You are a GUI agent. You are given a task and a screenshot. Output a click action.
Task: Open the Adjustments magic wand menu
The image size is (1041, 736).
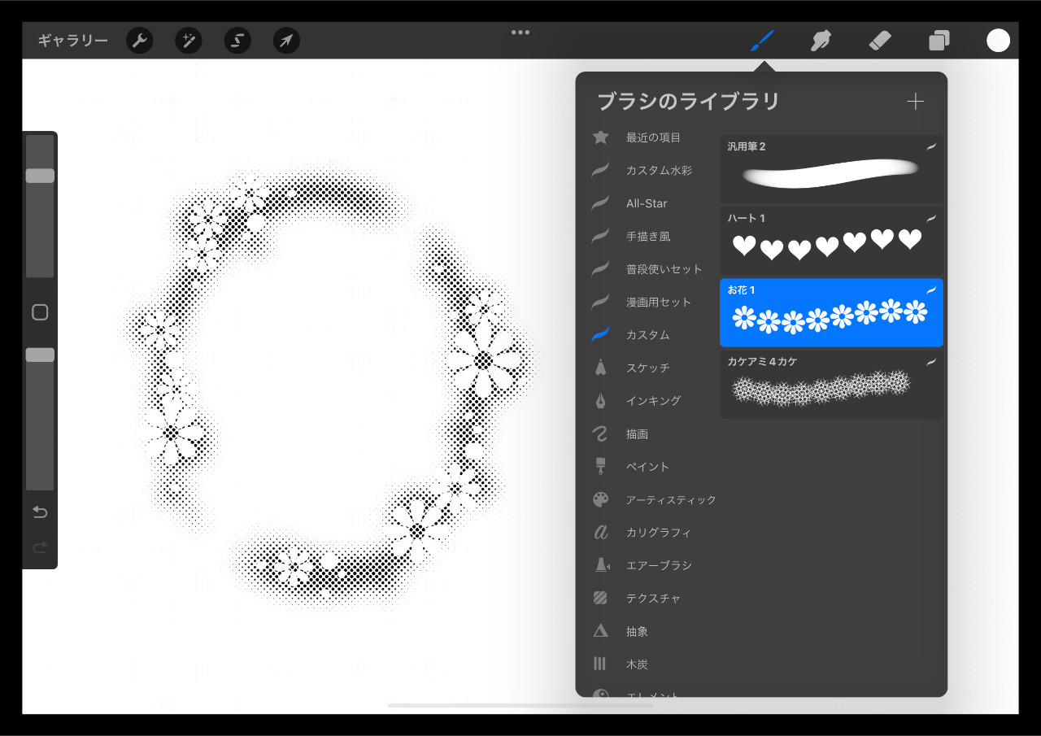(x=189, y=41)
